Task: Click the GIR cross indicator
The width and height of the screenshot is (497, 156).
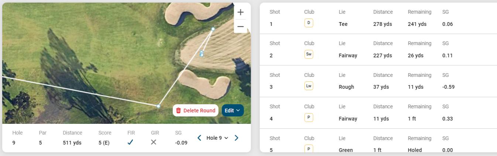Action: point(154,142)
